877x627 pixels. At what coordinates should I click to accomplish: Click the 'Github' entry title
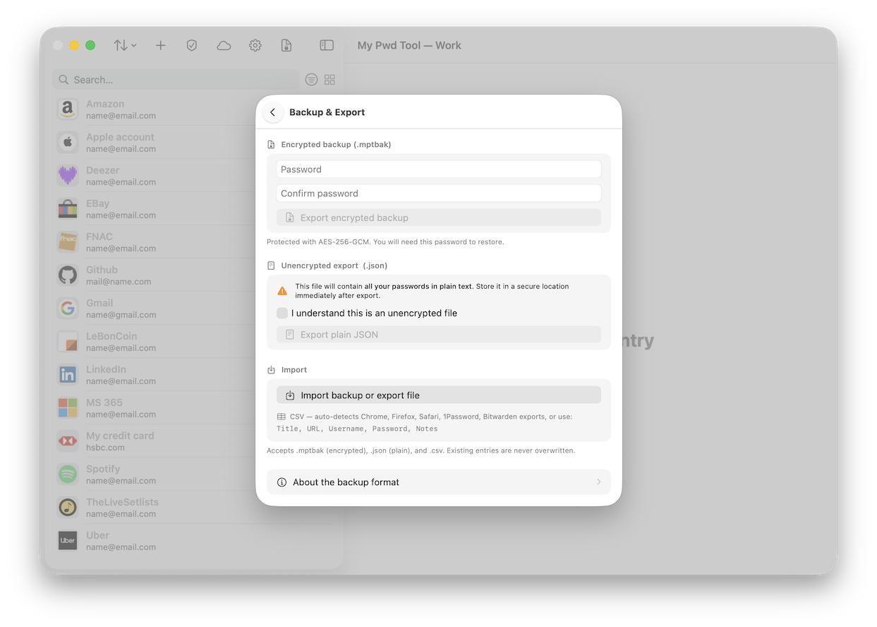[x=102, y=270]
